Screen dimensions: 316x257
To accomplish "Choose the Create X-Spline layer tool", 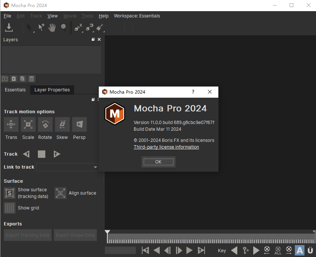I will click(x=78, y=27).
